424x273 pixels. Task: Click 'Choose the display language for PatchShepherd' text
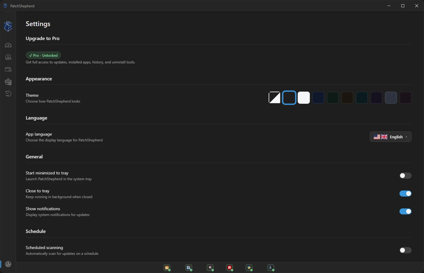pos(64,140)
